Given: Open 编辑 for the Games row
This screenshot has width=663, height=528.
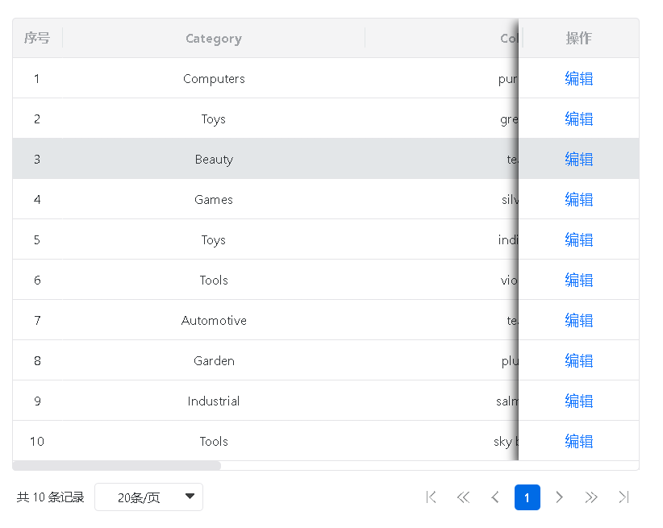Looking at the screenshot, I should coord(578,199).
